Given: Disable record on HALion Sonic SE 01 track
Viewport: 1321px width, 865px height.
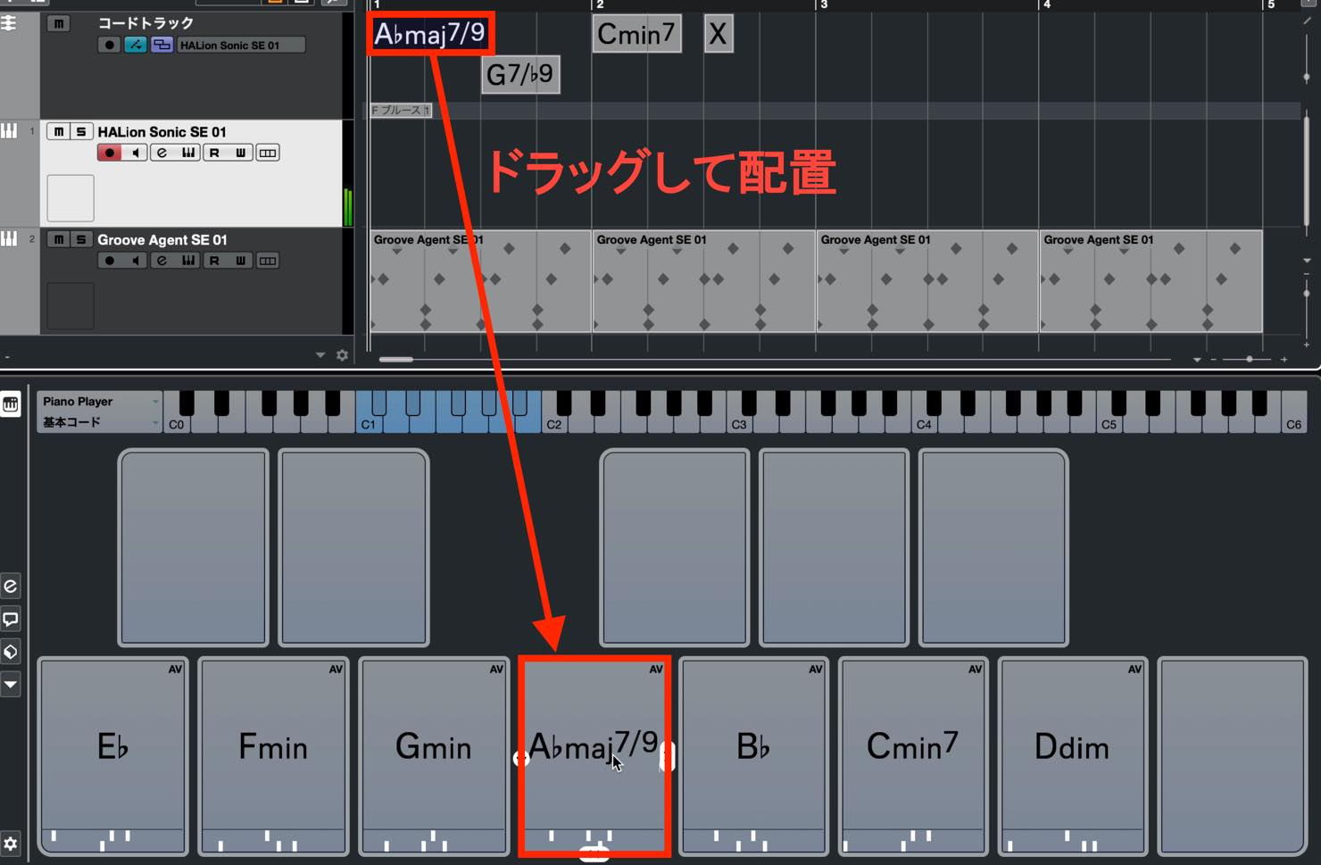Looking at the screenshot, I should point(109,153).
